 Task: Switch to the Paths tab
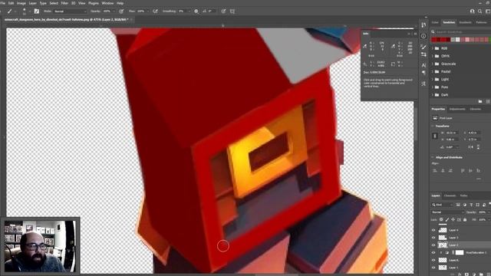click(x=463, y=196)
